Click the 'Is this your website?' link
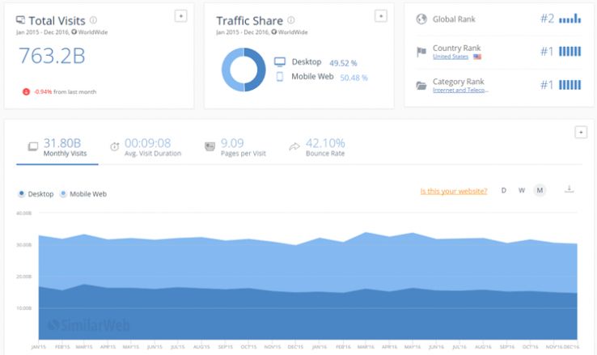 coord(453,191)
